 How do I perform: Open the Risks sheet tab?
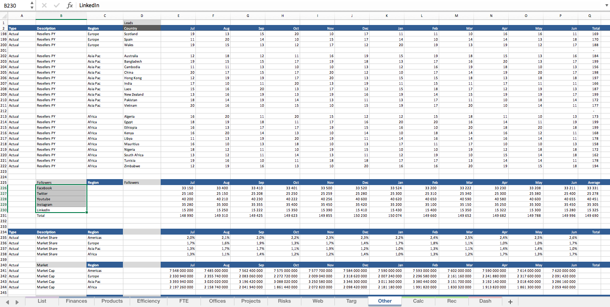click(284, 301)
